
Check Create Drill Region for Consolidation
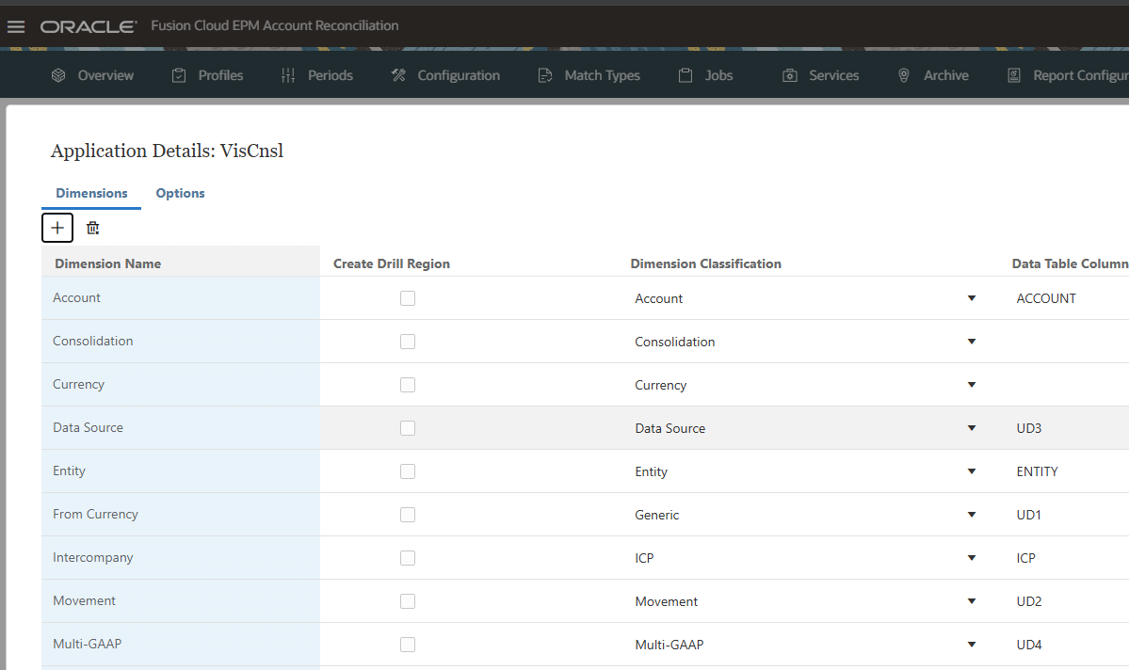pos(408,342)
